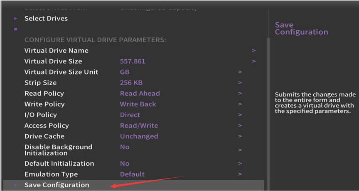
Task: Click the arrow icon beside Save Configuration
Action: pos(16,185)
